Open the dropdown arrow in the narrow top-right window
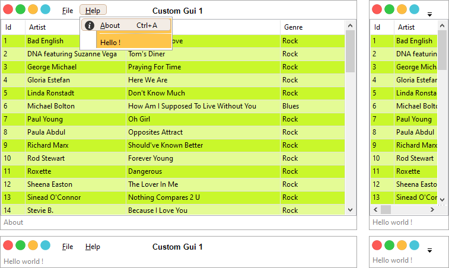Screen dimensions: 449x268 (429, 14)
